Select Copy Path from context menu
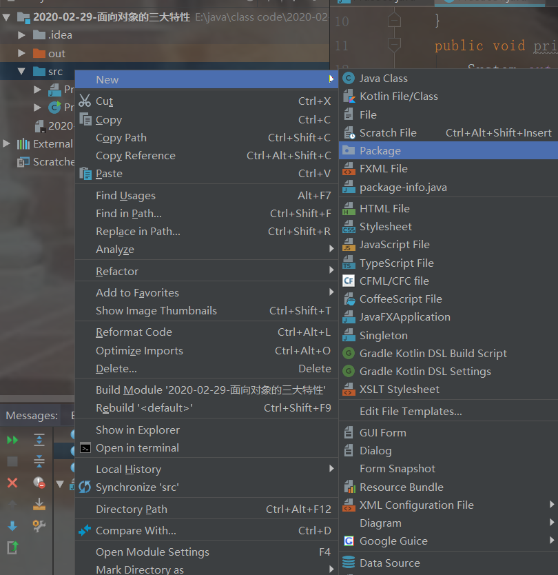The image size is (558, 575). point(206,137)
